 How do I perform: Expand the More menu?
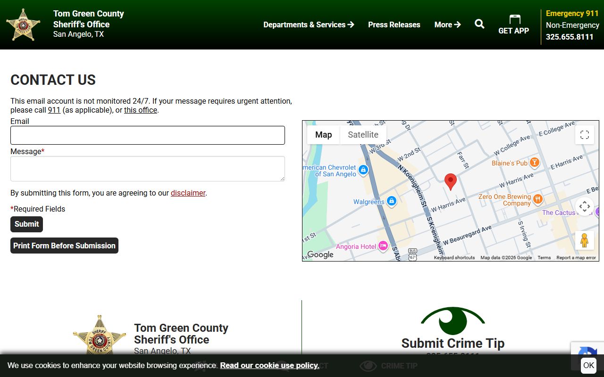(447, 25)
